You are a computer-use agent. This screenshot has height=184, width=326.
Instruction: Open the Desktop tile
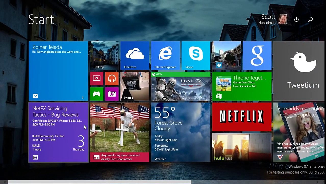coord(104,56)
